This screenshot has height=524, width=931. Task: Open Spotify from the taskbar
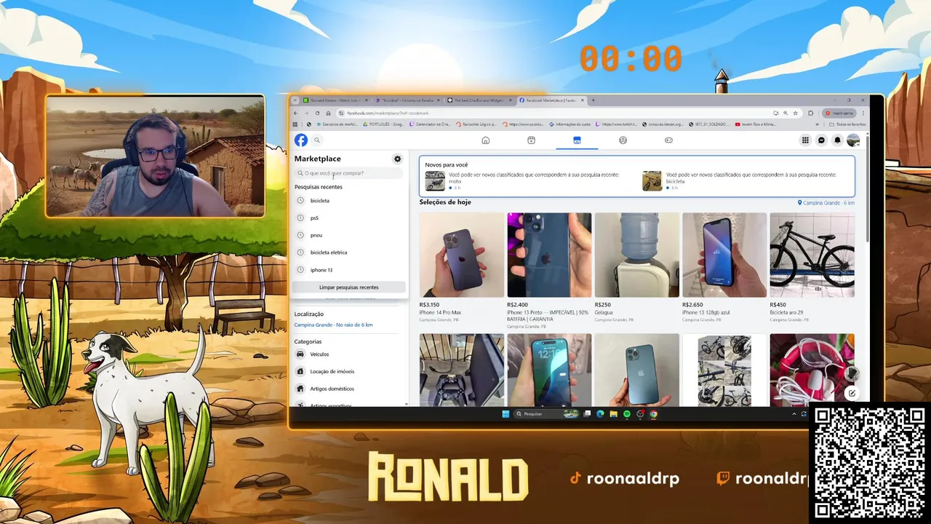pyautogui.click(x=627, y=414)
